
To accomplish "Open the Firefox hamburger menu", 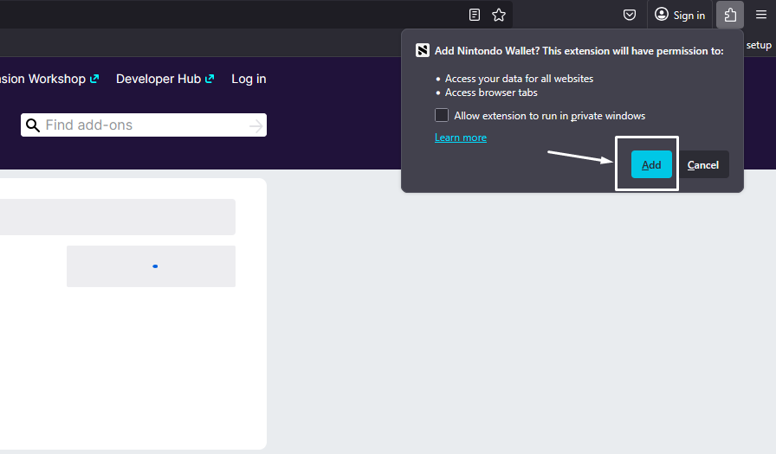I will pyautogui.click(x=761, y=15).
